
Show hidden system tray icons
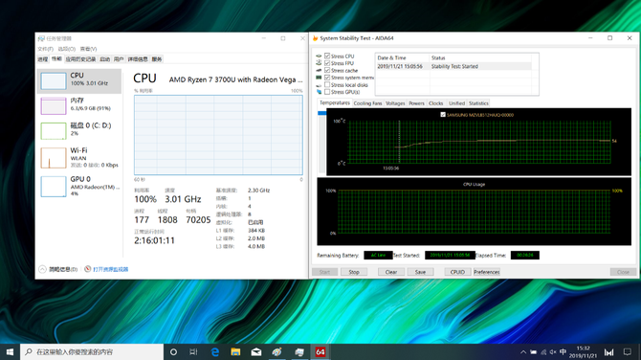coord(523,351)
